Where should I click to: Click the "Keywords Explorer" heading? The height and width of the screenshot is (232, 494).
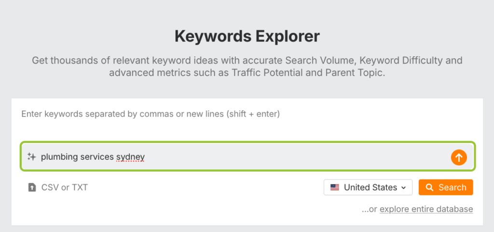point(247,36)
